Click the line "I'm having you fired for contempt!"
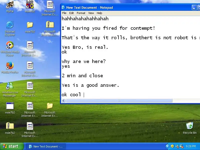Screen dimensions: 200x150 108,28
